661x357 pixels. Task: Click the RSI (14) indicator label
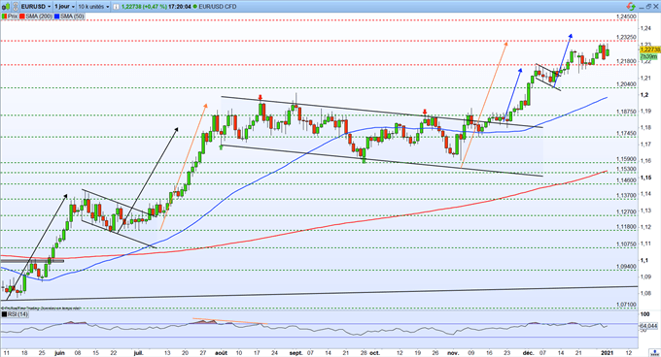pos(17,314)
